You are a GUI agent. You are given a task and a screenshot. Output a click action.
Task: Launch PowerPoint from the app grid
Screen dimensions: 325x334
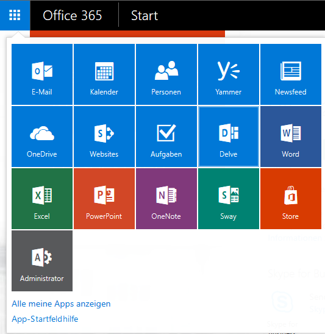104,199
